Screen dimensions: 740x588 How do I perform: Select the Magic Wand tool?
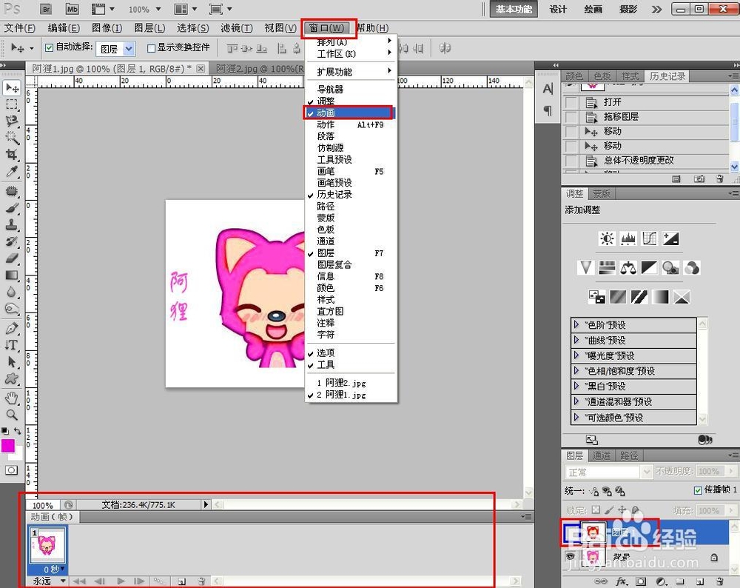point(11,138)
